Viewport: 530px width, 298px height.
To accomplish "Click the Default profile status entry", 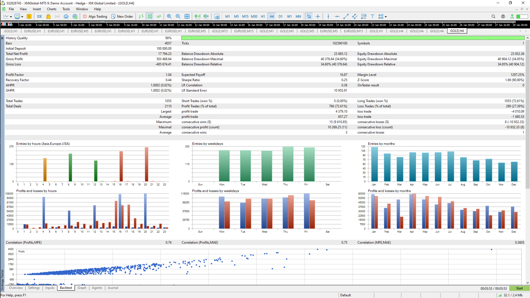I will tap(345, 295).
